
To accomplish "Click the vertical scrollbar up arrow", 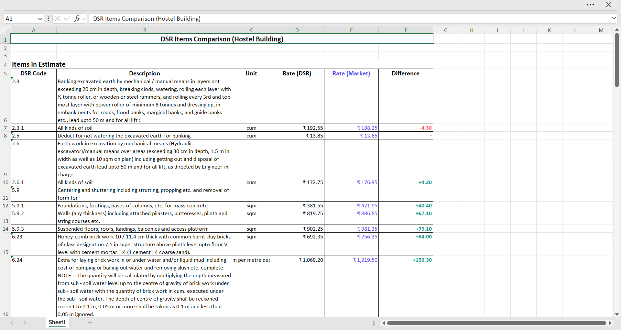I will [x=617, y=29].
